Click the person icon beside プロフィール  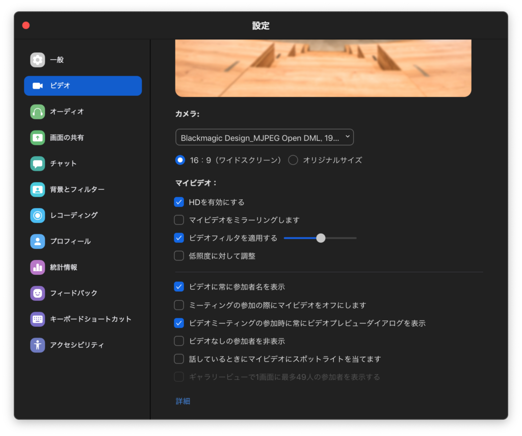[x=38, y=242]
